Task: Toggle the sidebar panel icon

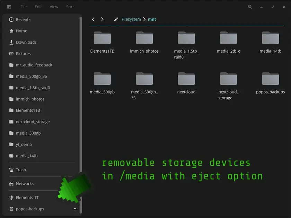Action: [9, 7]
